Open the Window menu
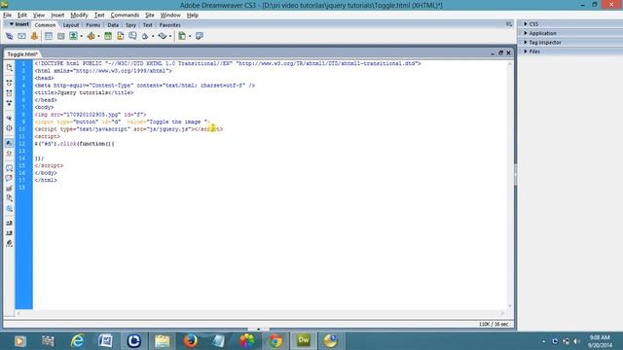Image resolution: width=623 pixels, height=350 pixels. [170, 16]
